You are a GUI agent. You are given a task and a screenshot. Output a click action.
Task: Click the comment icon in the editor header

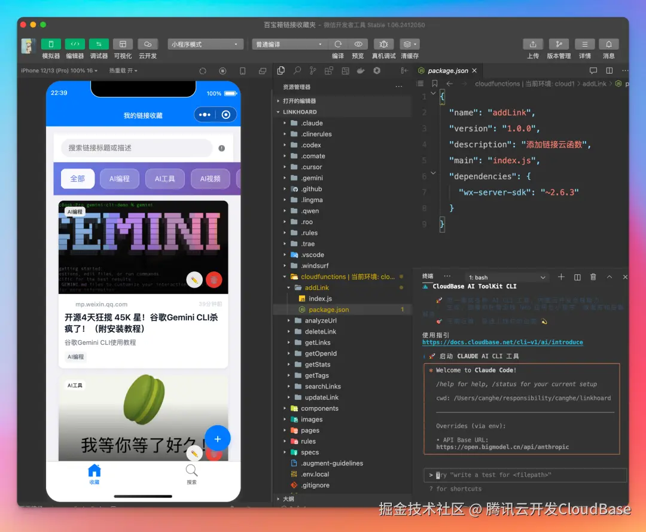pyautogui.click(x=593, y=71)
